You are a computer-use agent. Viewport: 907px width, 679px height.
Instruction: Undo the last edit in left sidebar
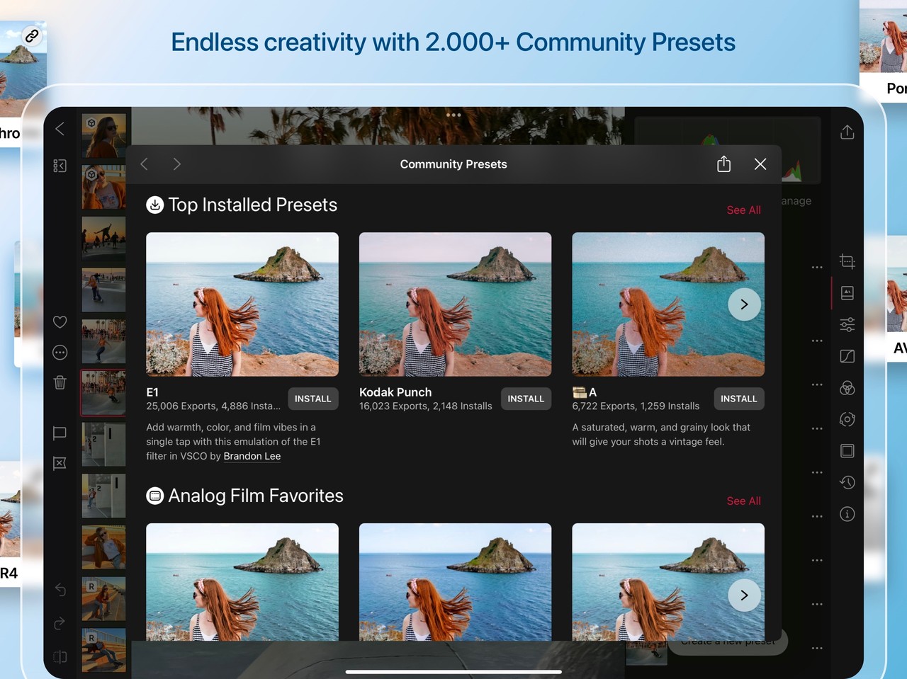coord(60,590)
